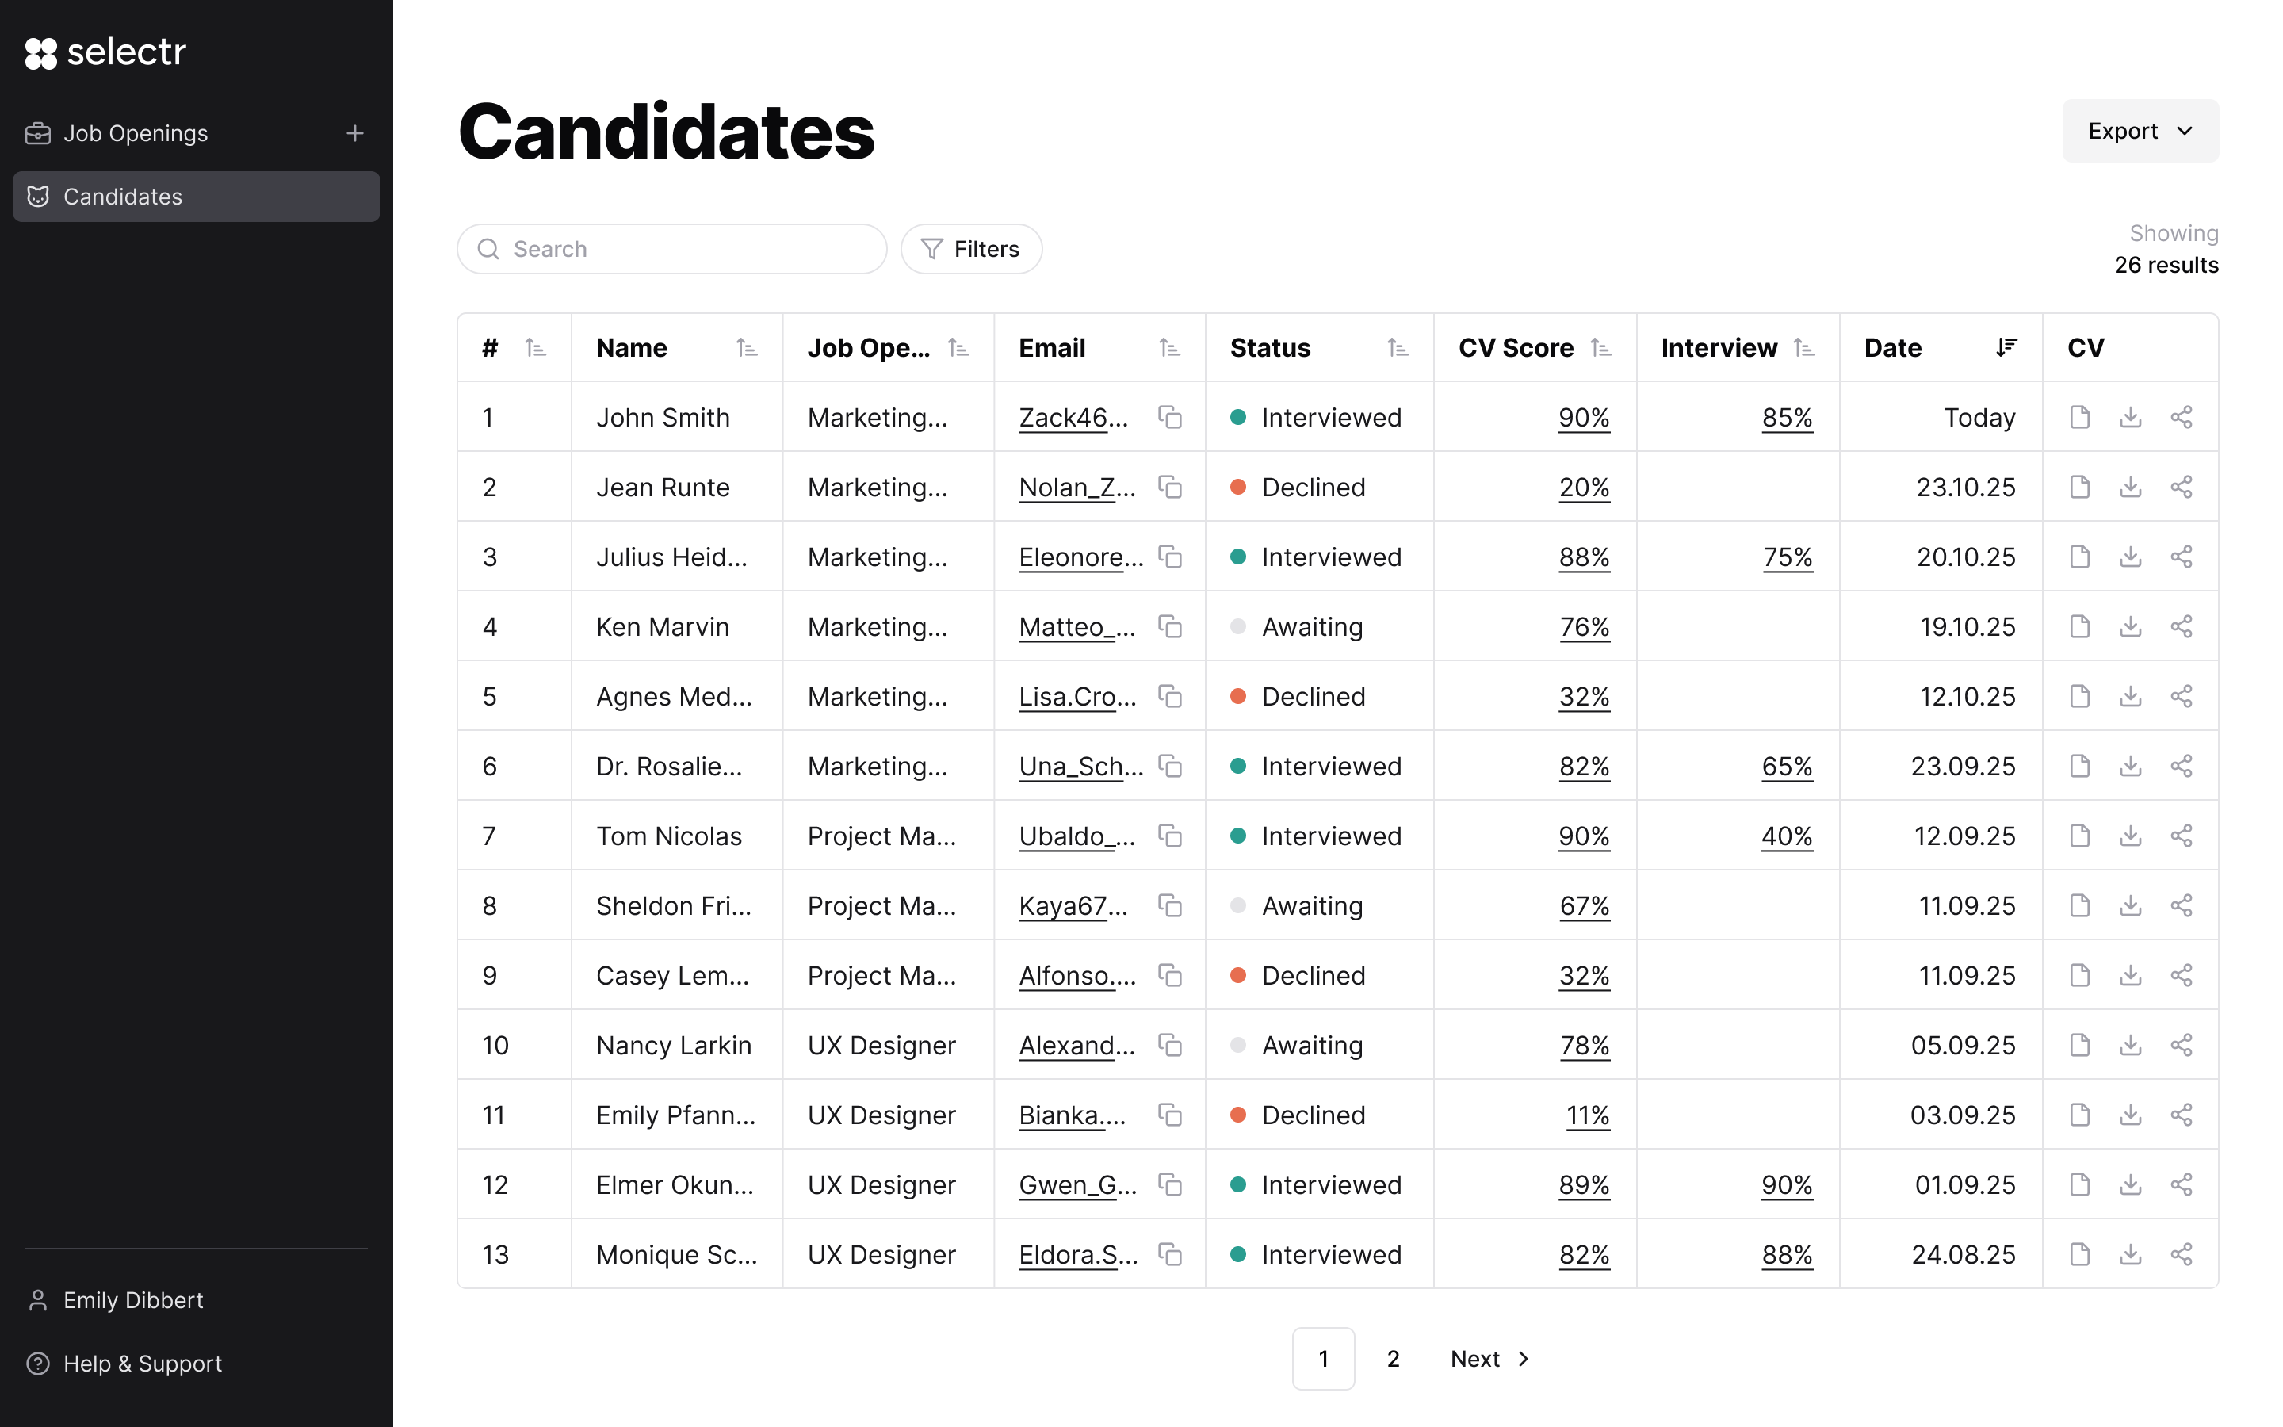The image size is (2283, 1427).
Task: Copy Nancy Larkin's email address
Action: tap(1170, 1046)
